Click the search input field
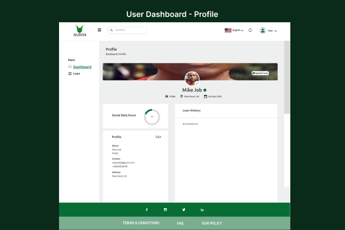 pos(128,30)
